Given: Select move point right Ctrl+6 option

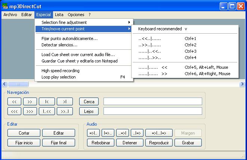Looking at the screenshot, I should coord(185,74).
